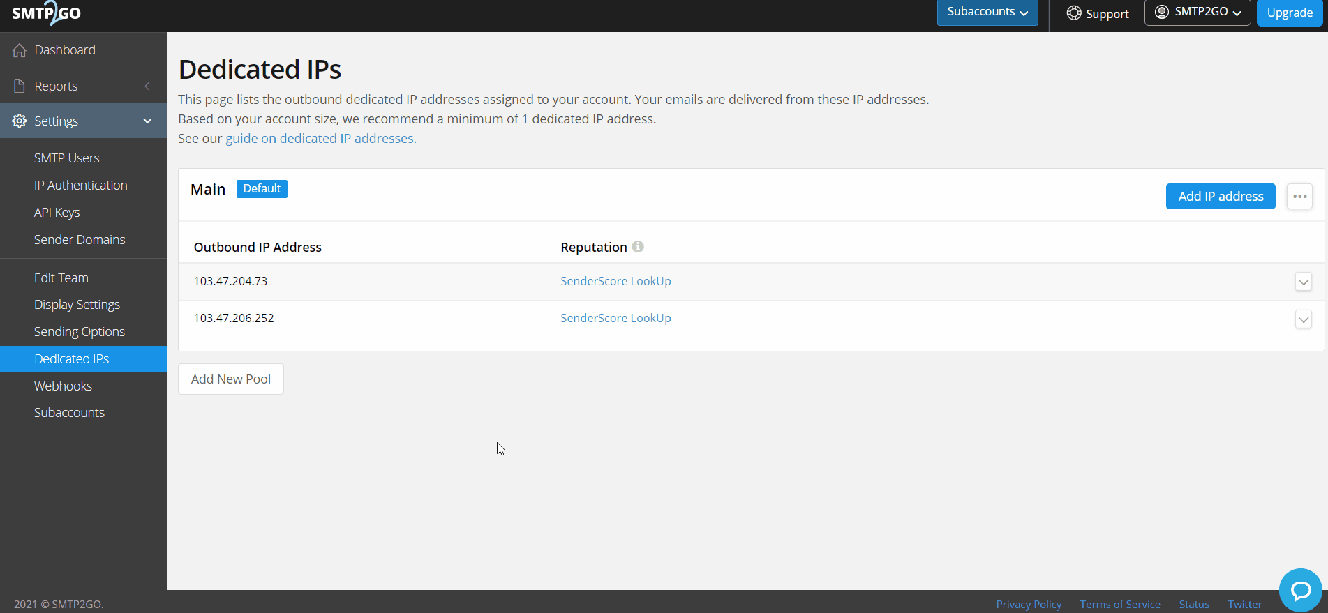The height and width of the screenshot is (613, 1328).
Task: Click the user avatar icon beside SMTP2GO
Action: coord(1162,12)
